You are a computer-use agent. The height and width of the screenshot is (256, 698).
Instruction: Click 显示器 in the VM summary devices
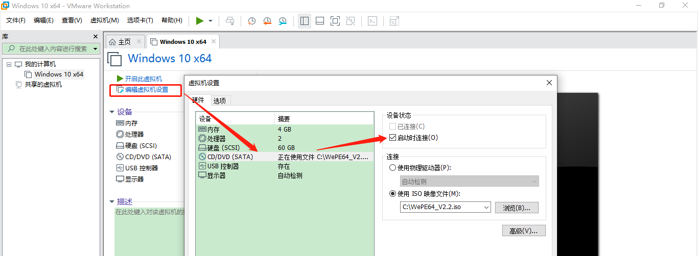134,179
